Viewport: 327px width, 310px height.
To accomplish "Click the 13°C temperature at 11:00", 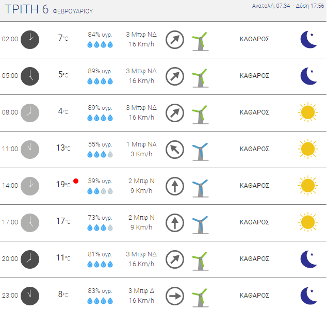I will click(x=62, y=148).
